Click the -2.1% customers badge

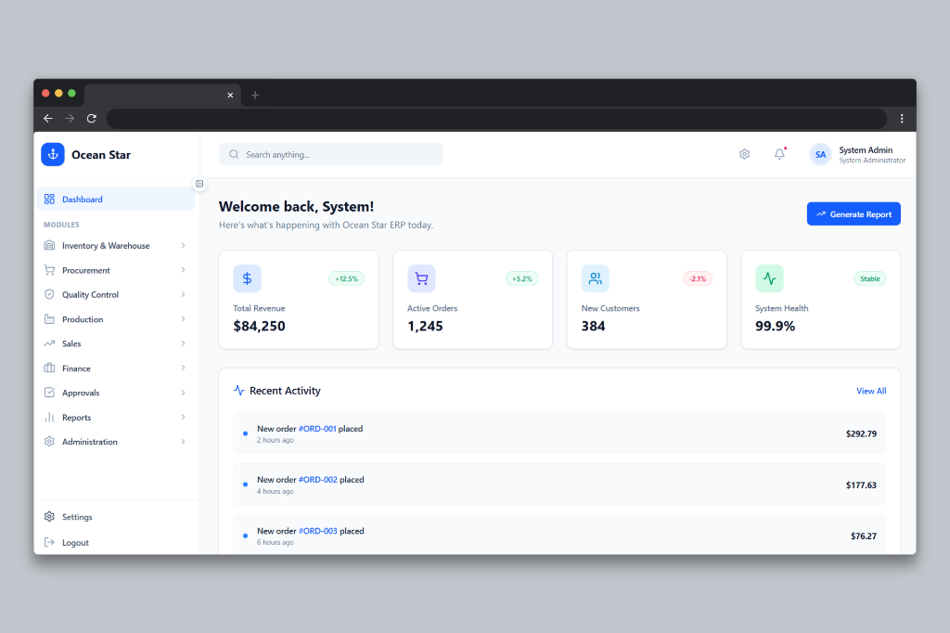698,278
